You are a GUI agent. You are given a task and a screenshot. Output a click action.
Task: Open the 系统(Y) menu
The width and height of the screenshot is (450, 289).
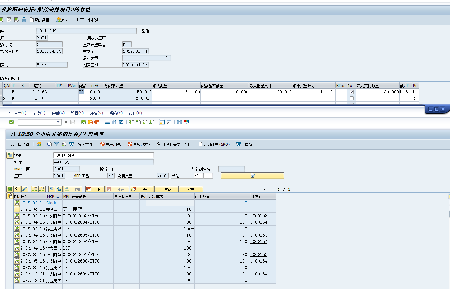pyautogui.click(x=116, y=113)
